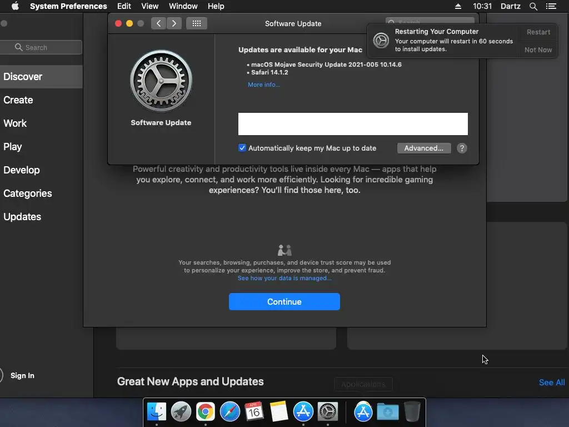Open the Apple menu
The height and width of the screenshot is (427, 569).
[15, 6]
